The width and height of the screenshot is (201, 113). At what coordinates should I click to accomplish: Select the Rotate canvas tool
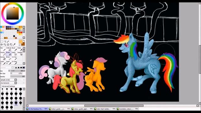pos(8,45)
